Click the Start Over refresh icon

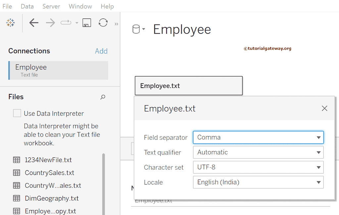(x=103, y=22)
